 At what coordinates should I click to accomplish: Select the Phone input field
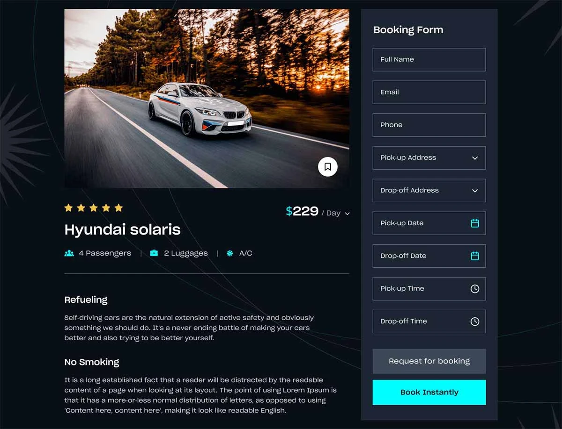tap(429, 125)
